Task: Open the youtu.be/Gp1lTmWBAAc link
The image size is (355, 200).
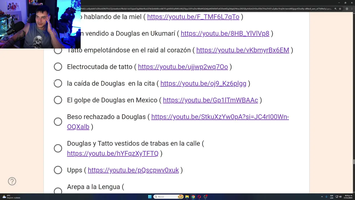Action: coord(211,100)
